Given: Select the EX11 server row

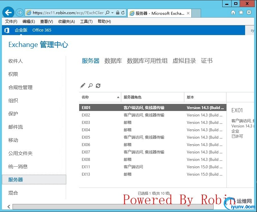Looking at the screenshot, I should tap(153, 167).
